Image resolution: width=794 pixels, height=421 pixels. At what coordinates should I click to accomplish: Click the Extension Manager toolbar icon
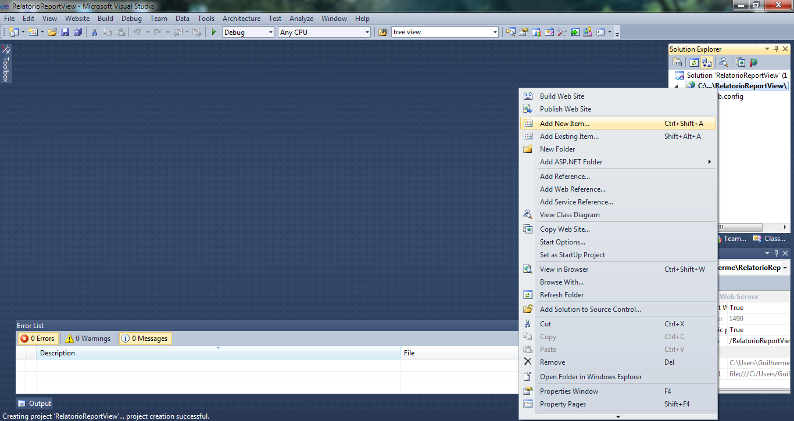point(588,32)
